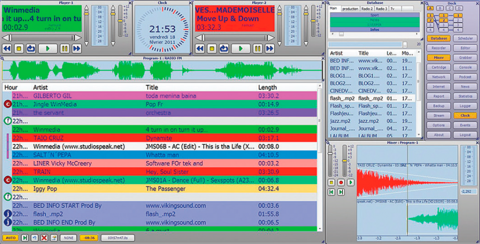
Task: Click the magnifier icon in Database panel header
Action: pos(328,3)
